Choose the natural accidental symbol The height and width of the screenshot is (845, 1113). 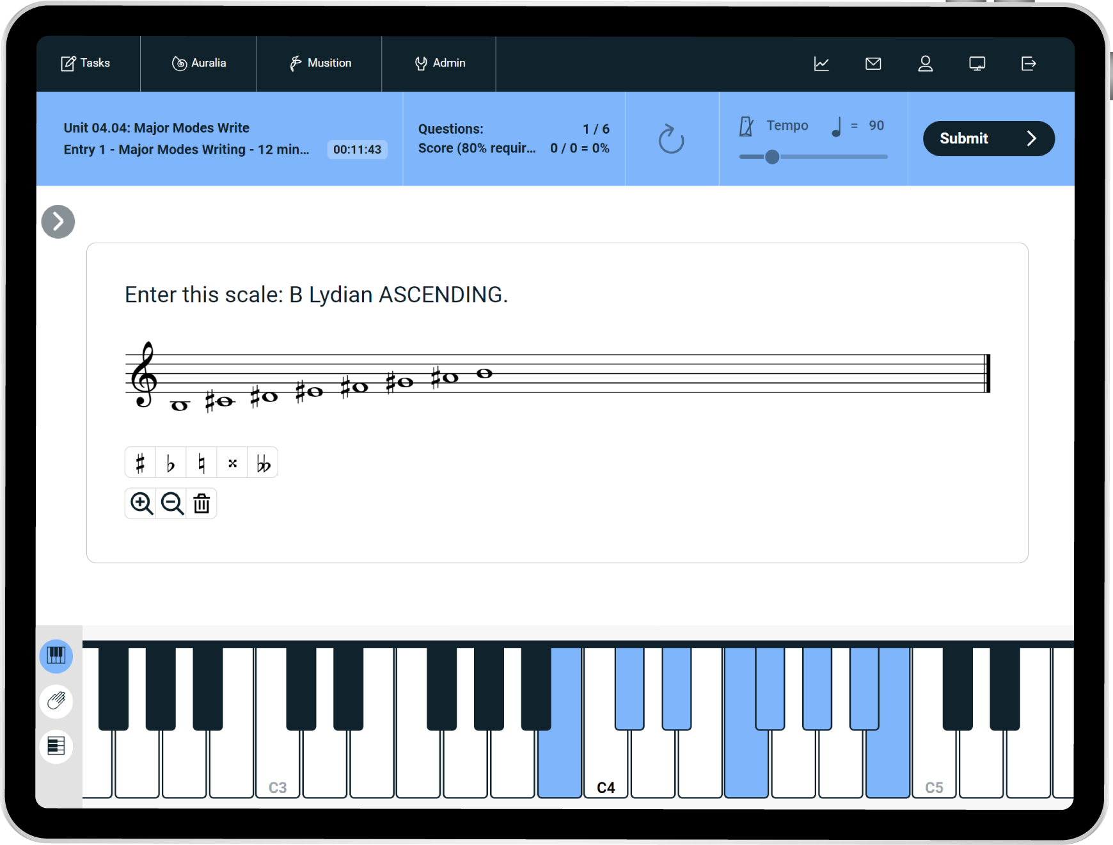[201, 463]
